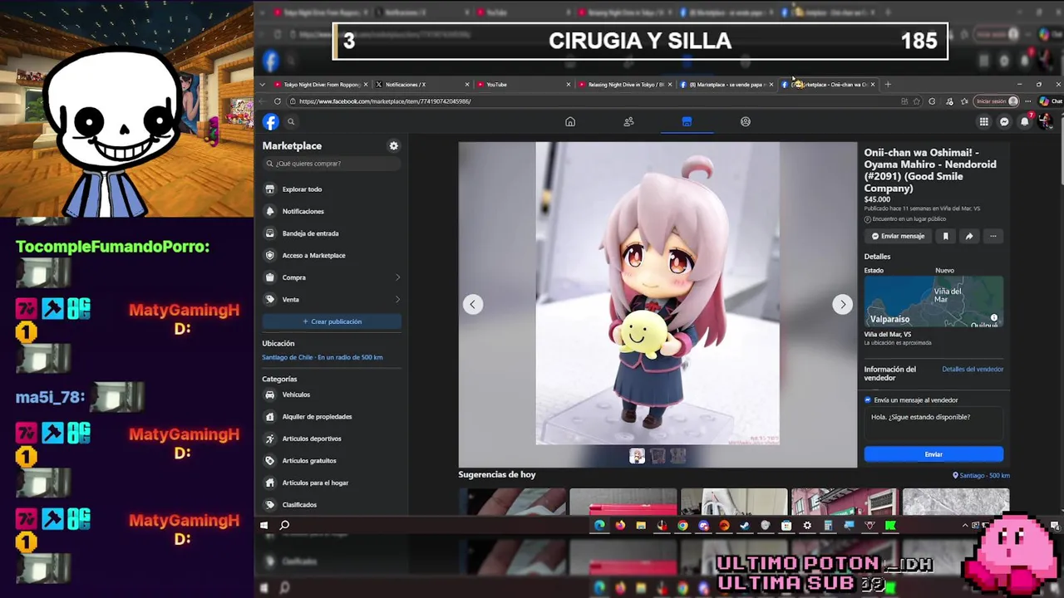Click 'Santiago · 500 km' suggestions location link

pyautogui.click(x=981, y=475)
